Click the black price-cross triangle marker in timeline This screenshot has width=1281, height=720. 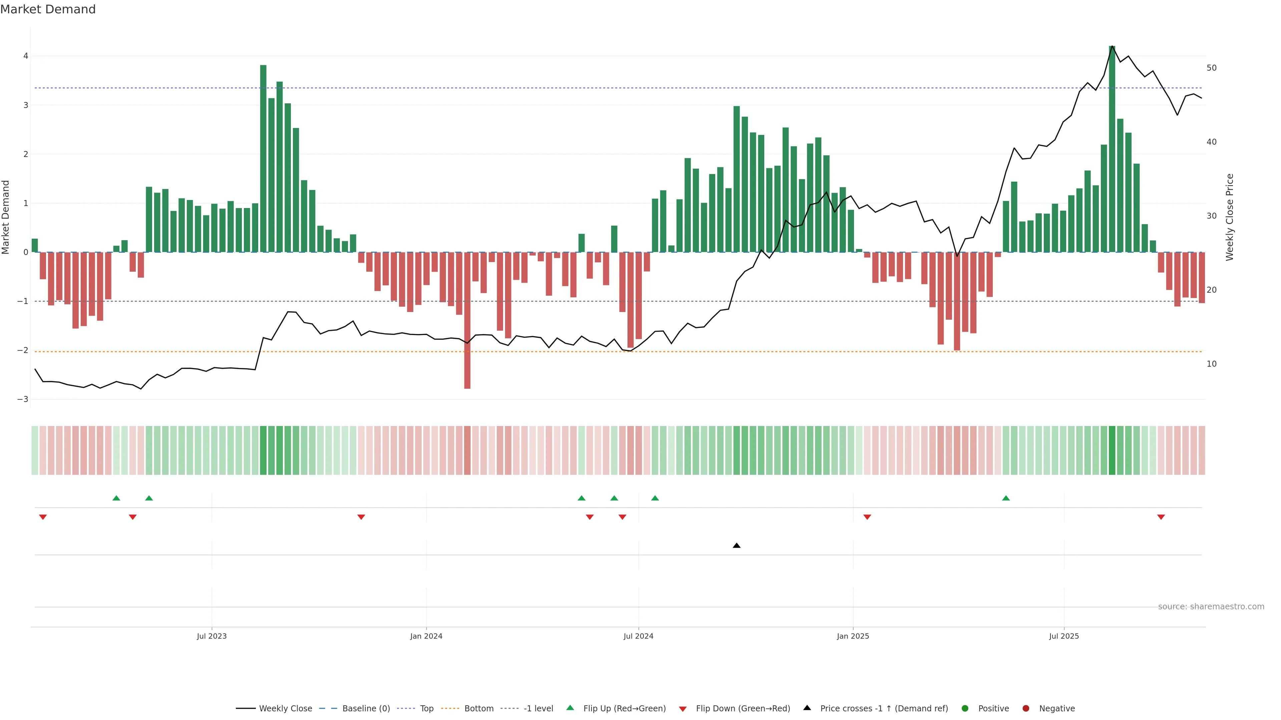point(737,546)
